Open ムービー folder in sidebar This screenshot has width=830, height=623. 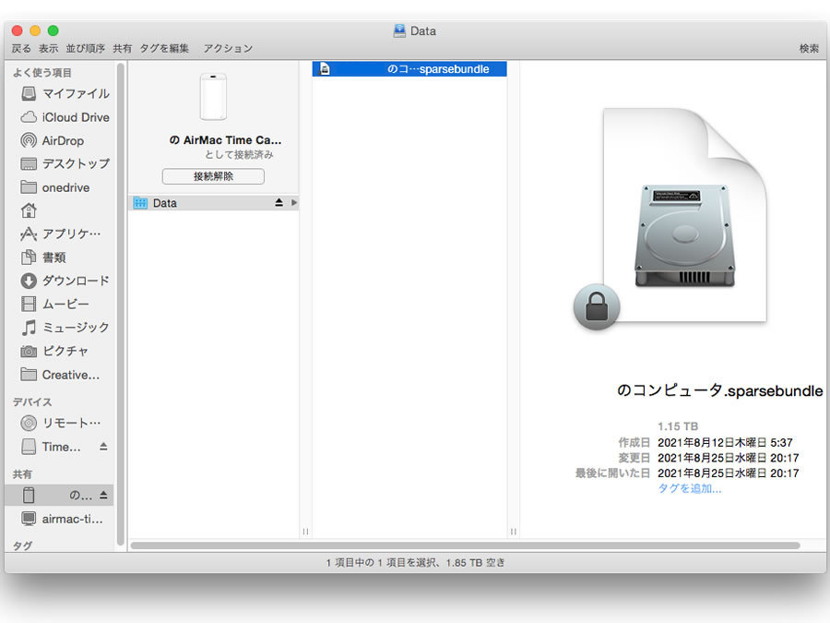click(55, 304)
